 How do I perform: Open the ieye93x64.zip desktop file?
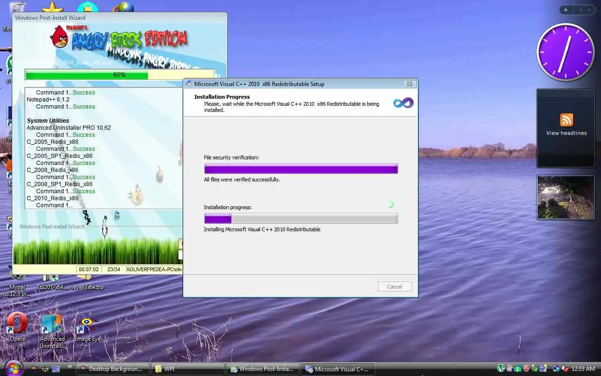pyautogui.click(x=88, y=283)
